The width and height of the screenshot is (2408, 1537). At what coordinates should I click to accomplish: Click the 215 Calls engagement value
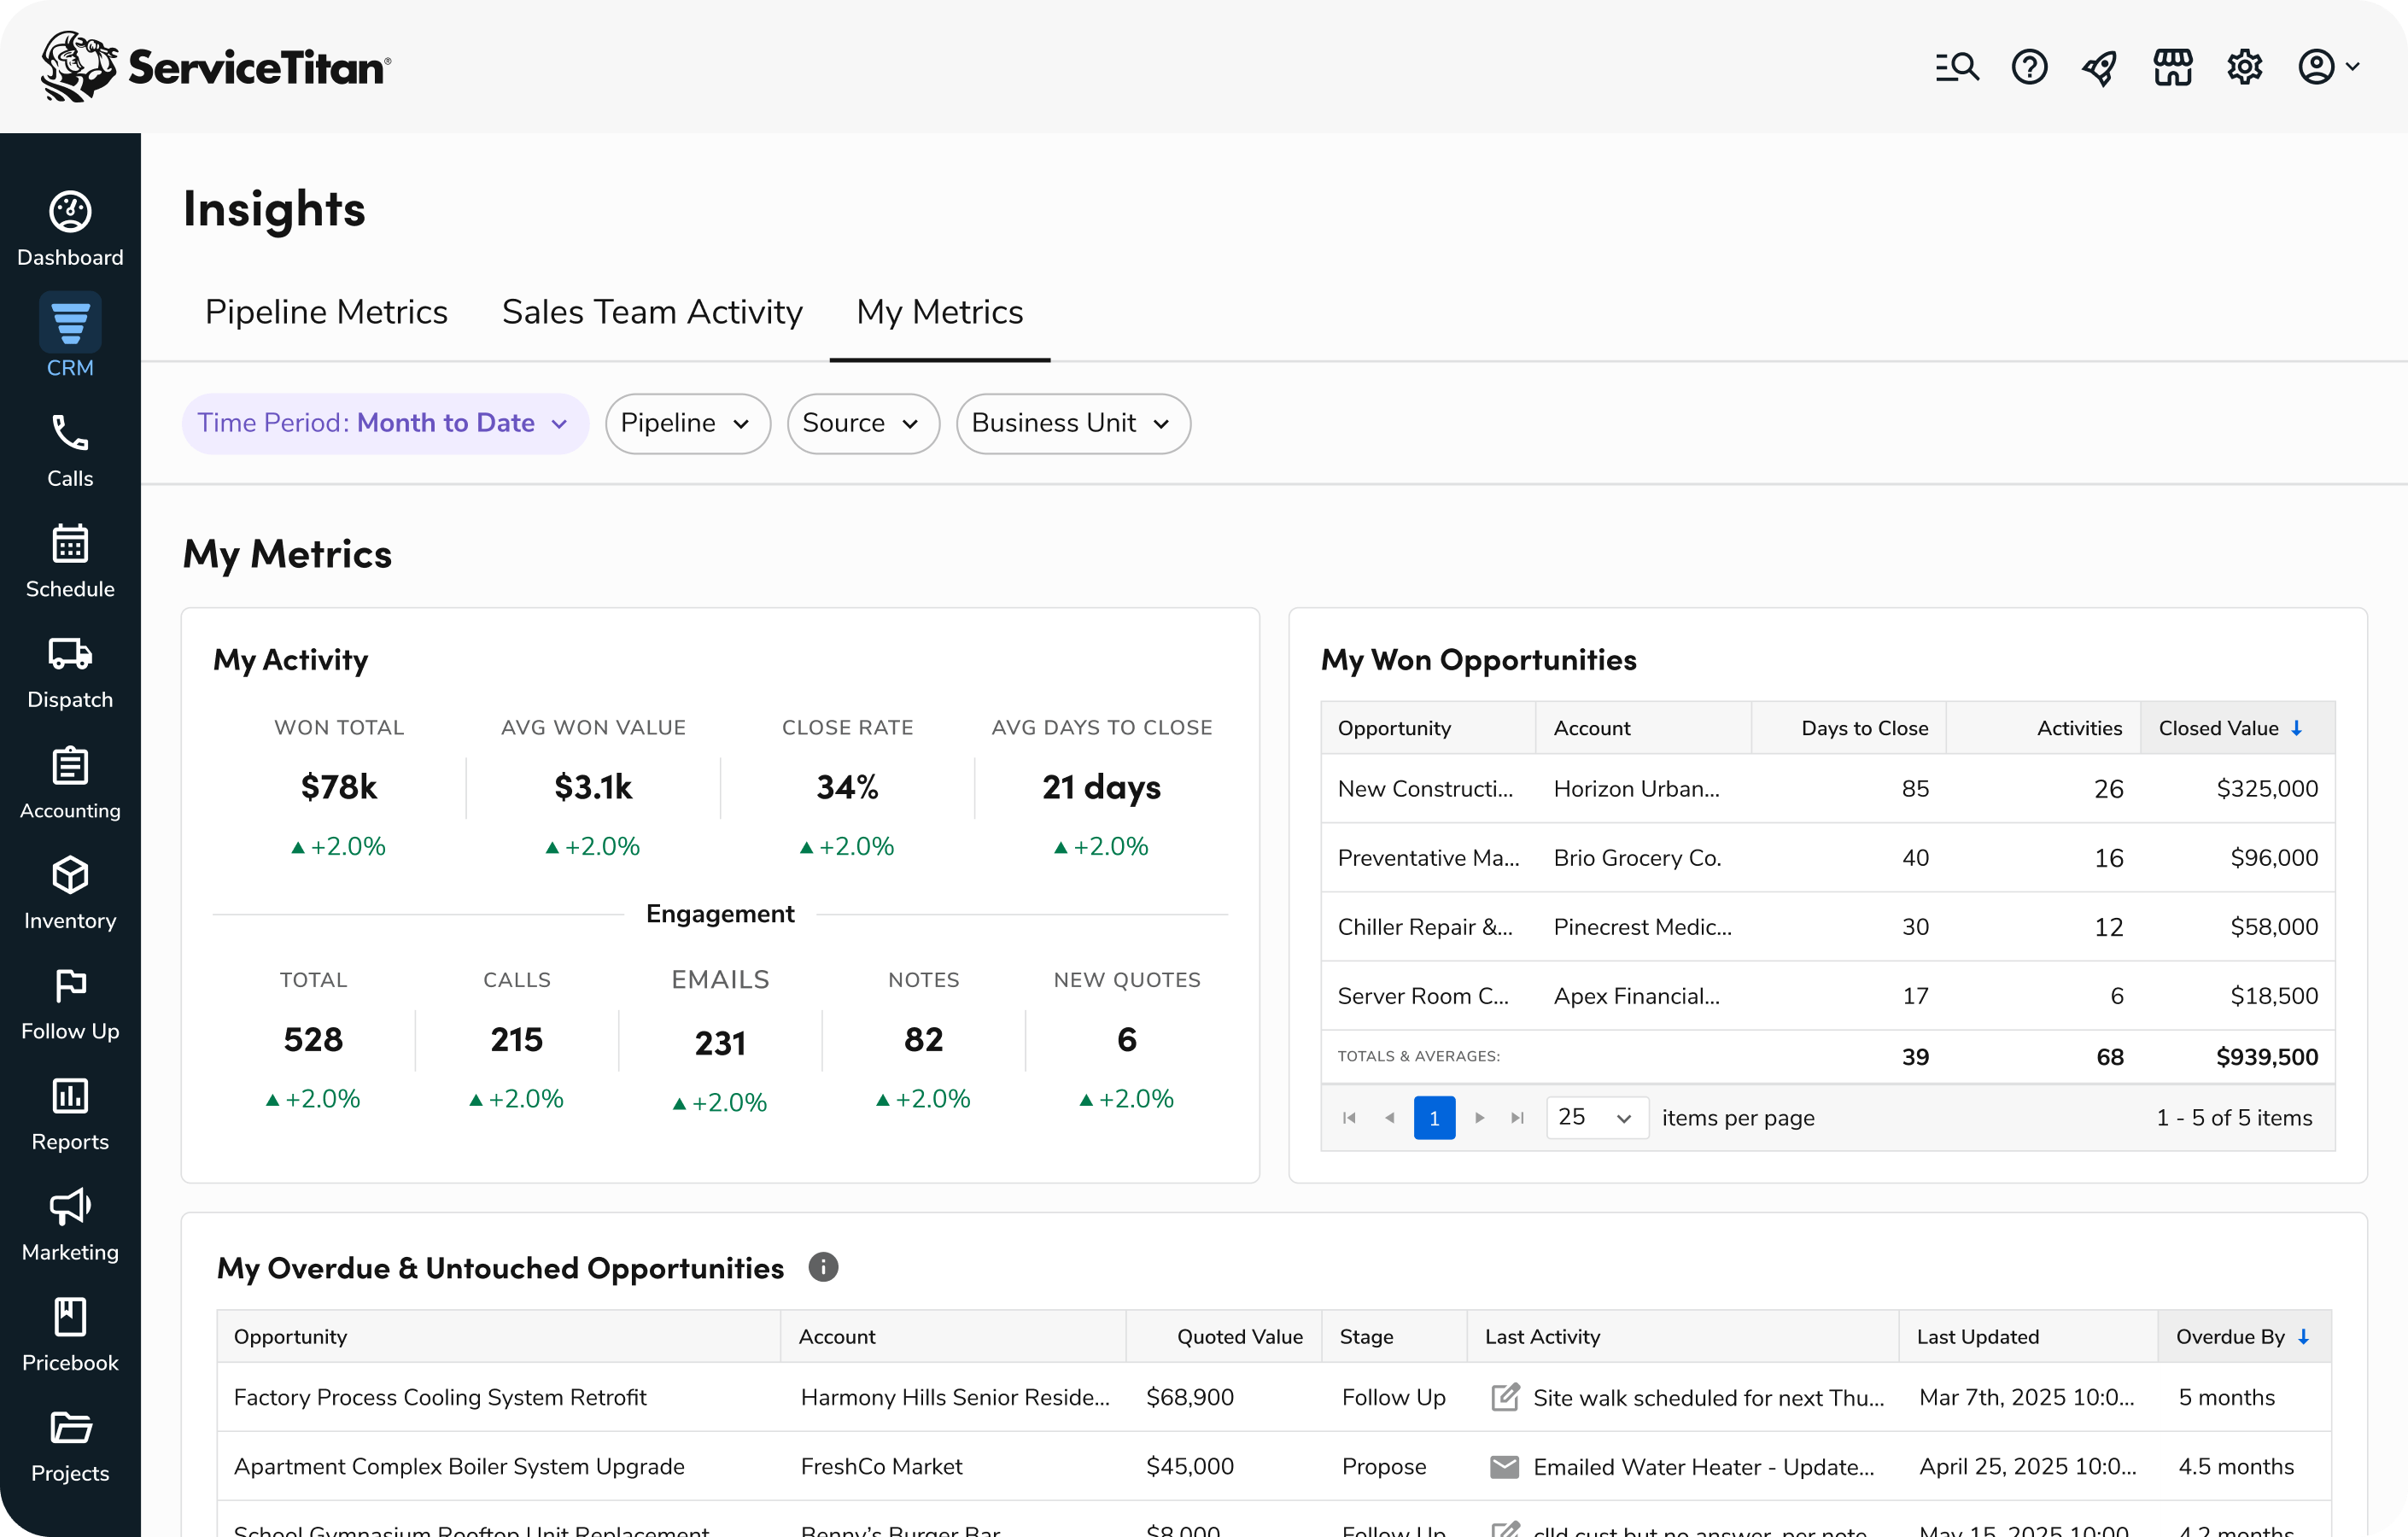click(516, 1040)
